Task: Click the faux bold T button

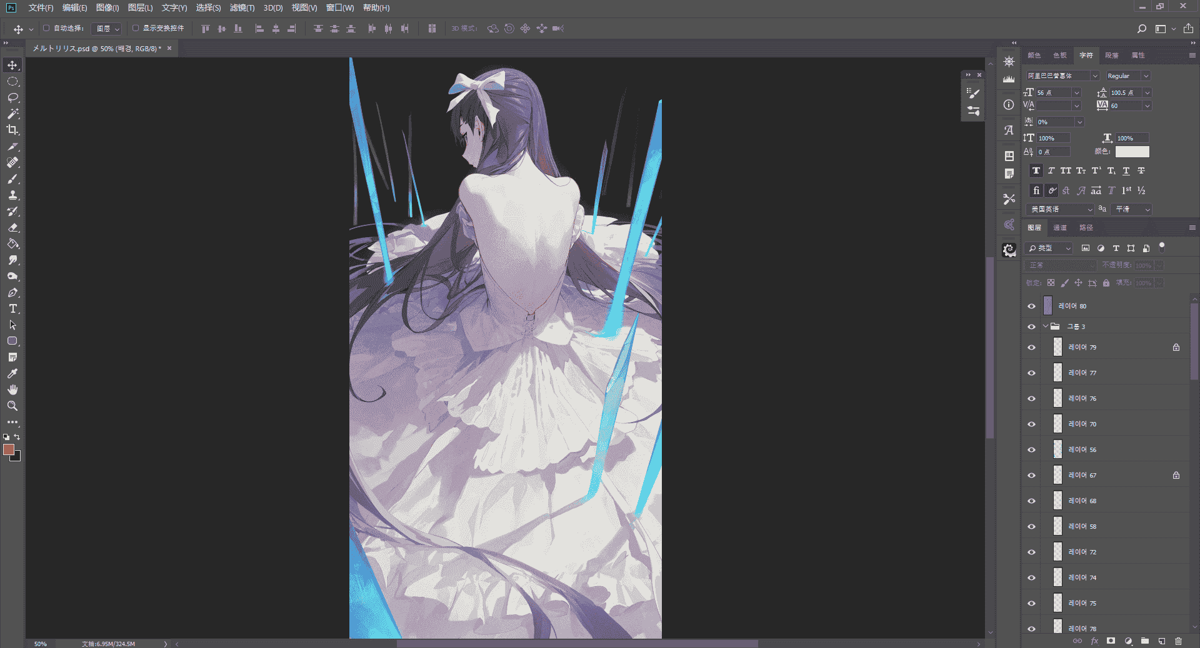Action: (x=1036, y=170)
